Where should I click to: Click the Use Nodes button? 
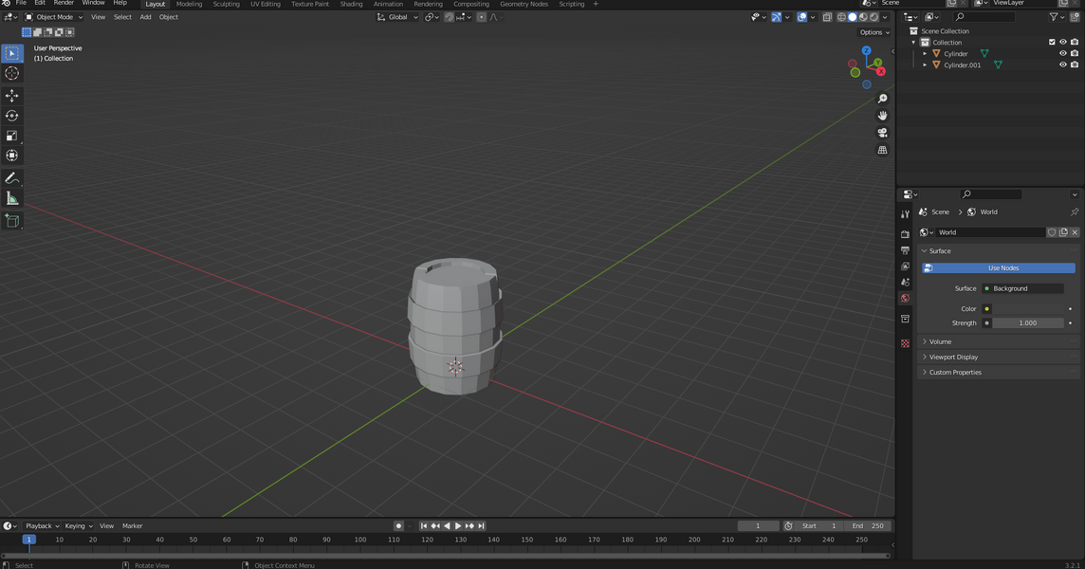(x=1000, y=267)
